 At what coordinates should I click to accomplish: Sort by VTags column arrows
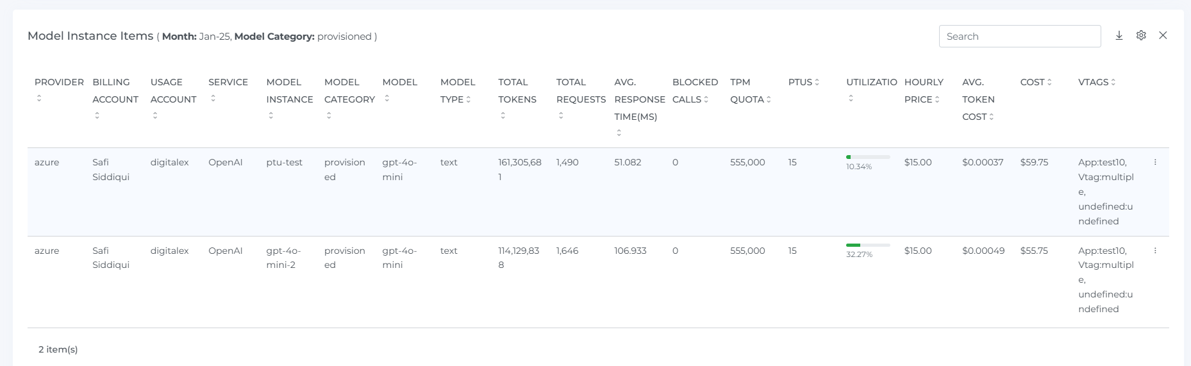click(x=1113, y=82)
